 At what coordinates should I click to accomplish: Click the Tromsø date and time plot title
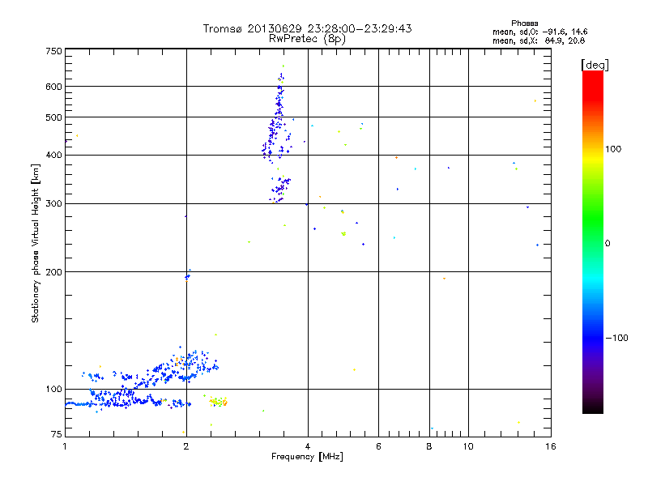pyautogui.click(x=307, y=28)
